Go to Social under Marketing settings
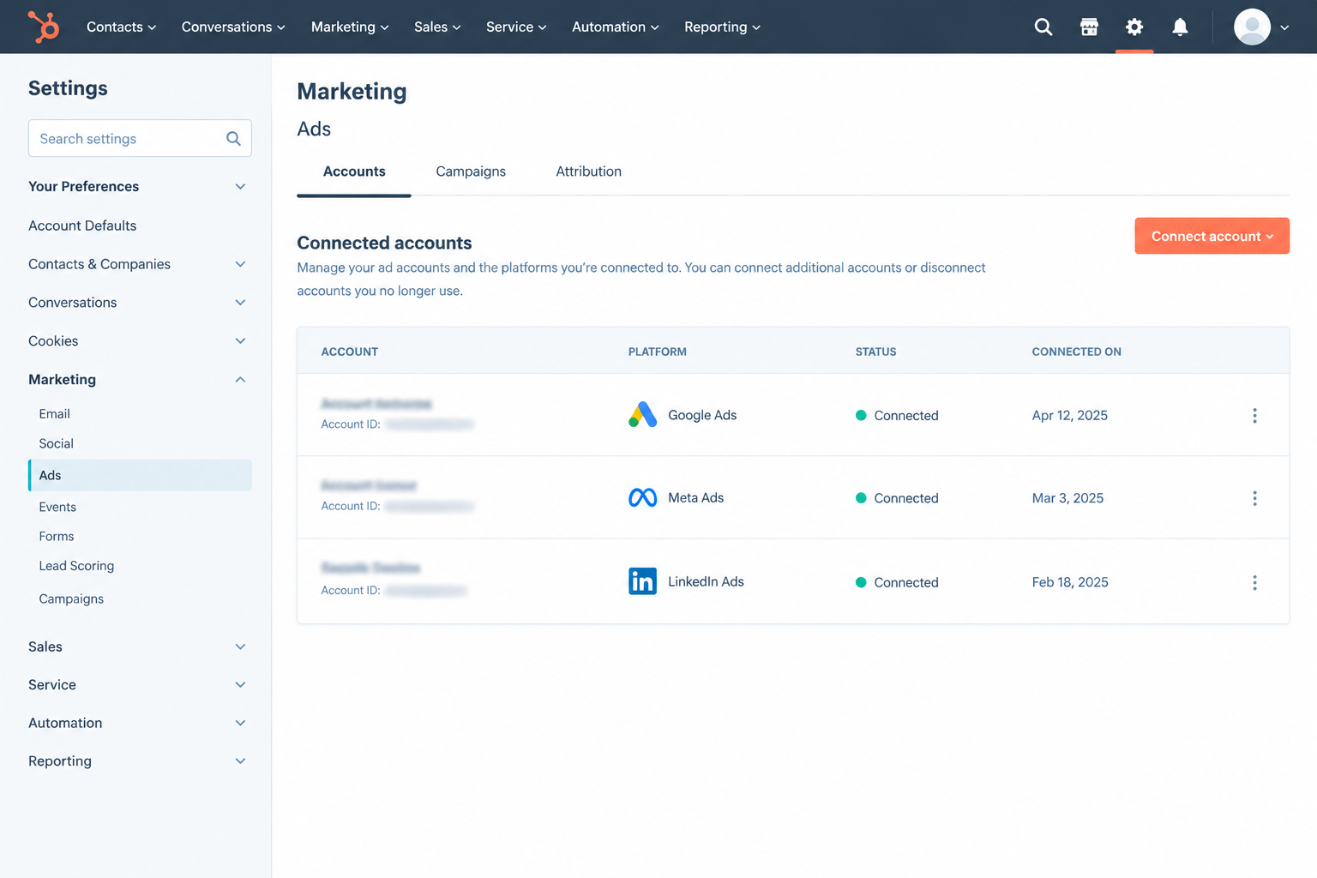The height and width of the screenshot is (878, 1317). click(x=56, y=443)
